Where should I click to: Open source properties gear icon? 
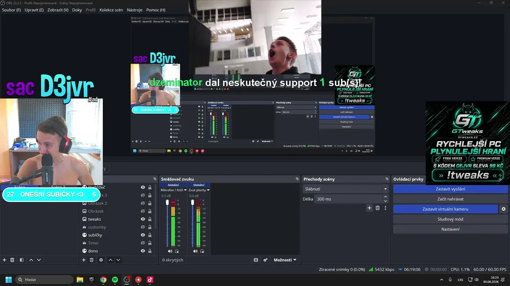tap(101, 260)
